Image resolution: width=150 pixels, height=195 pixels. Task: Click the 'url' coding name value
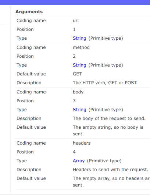click(x=76, y=21)
